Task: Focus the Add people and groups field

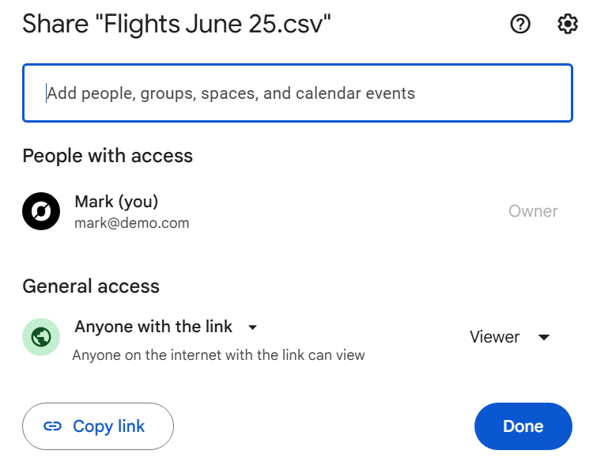Action: coord(297,93)
